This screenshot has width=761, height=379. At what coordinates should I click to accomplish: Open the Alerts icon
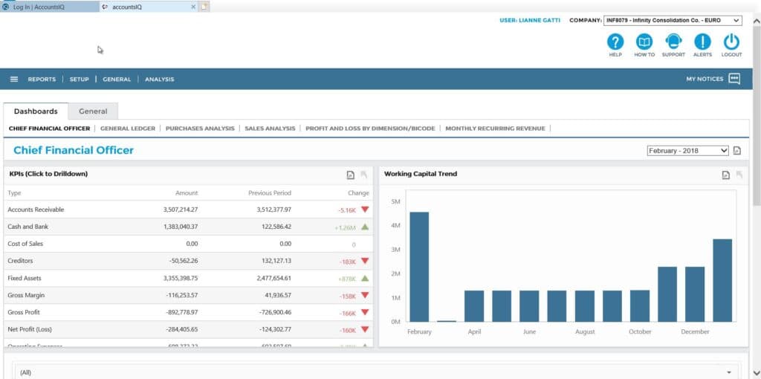coord(702,42)
